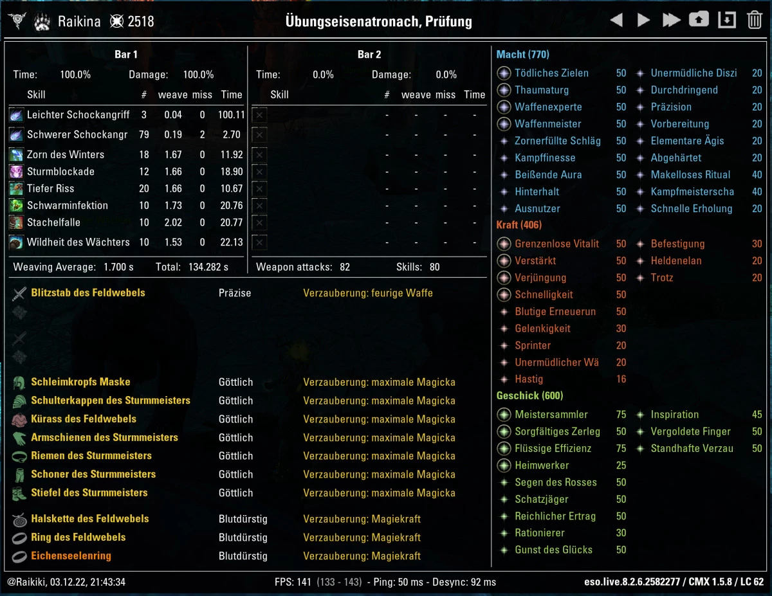Click Sturmblockade skill icon

click(x=17, y=172)
